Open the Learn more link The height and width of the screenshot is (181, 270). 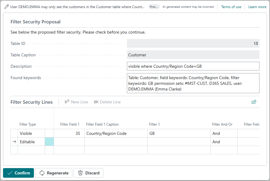tap(257, 7)
